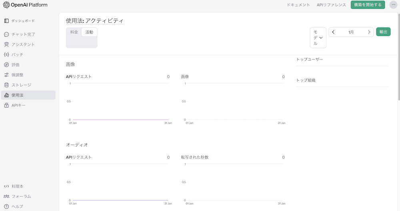Open the バッチ batch icon
The image size is (400, 211).
tap(6, 54)
